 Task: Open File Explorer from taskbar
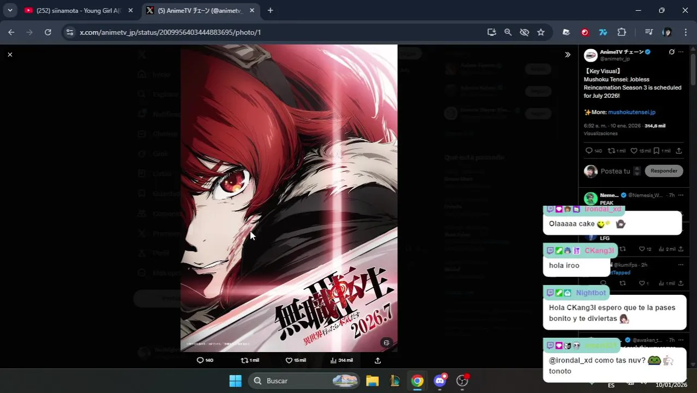[372, 381]
